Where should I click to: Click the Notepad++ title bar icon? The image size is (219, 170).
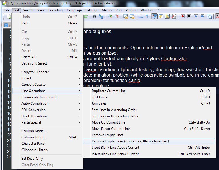tap(5, 3)
